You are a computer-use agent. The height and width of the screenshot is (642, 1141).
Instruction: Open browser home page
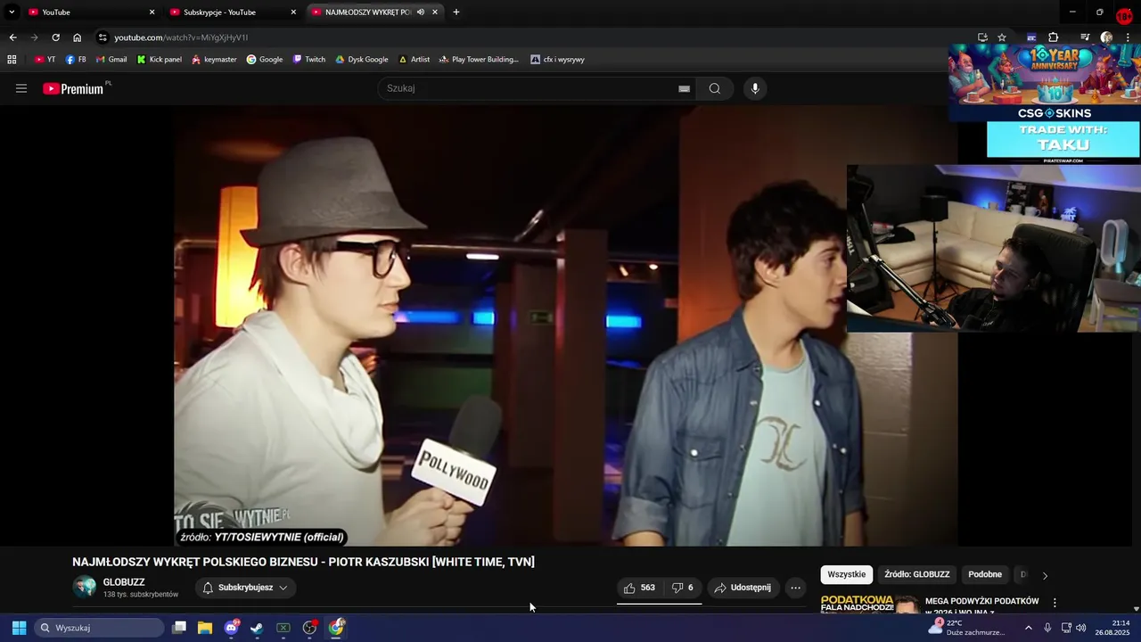click(x=77, y=37)
